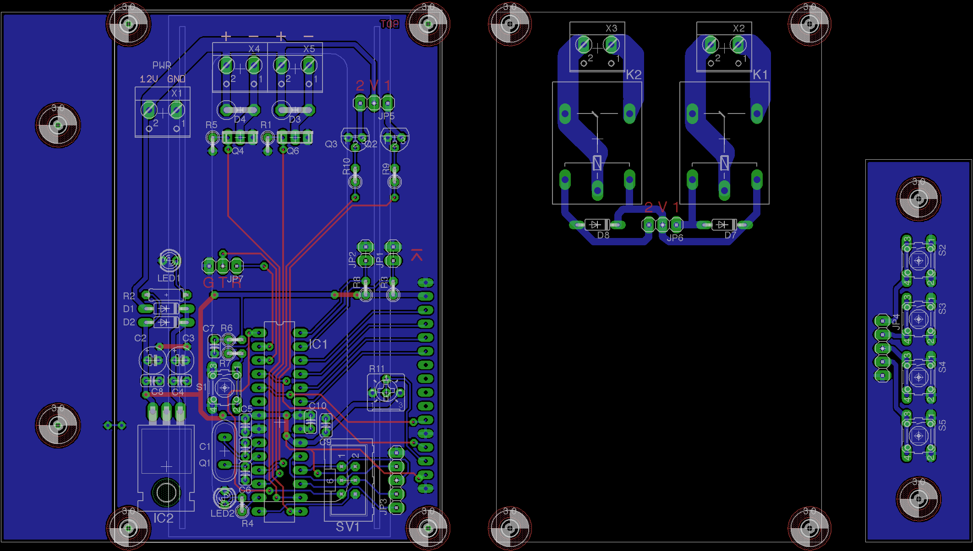Select the K2 relay coil symbol
973x551 pixels.
tap(597, 163)
